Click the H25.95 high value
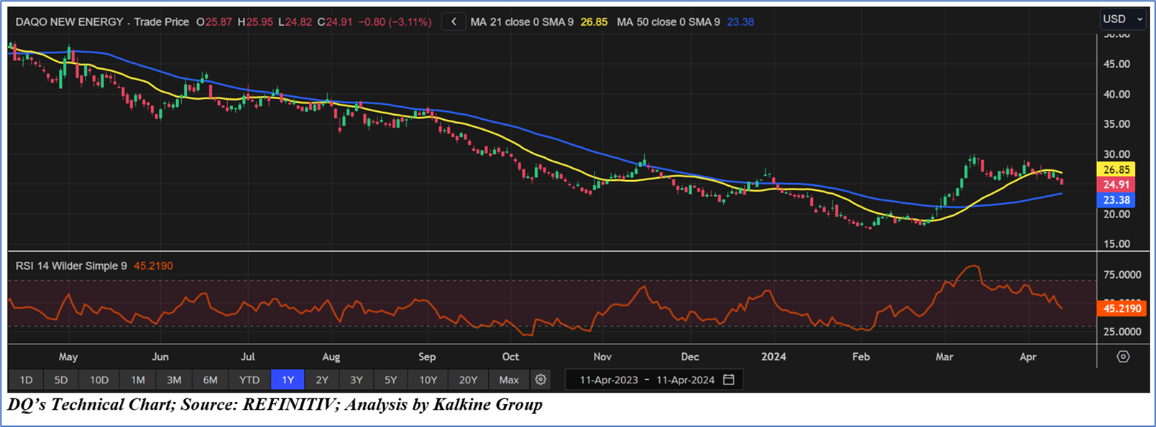This screenshot has height=427, width=1156. coord(254,22)
